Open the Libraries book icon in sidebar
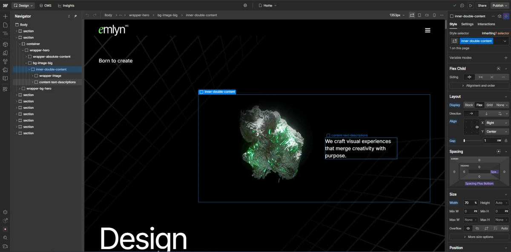 tap(5, 78)
